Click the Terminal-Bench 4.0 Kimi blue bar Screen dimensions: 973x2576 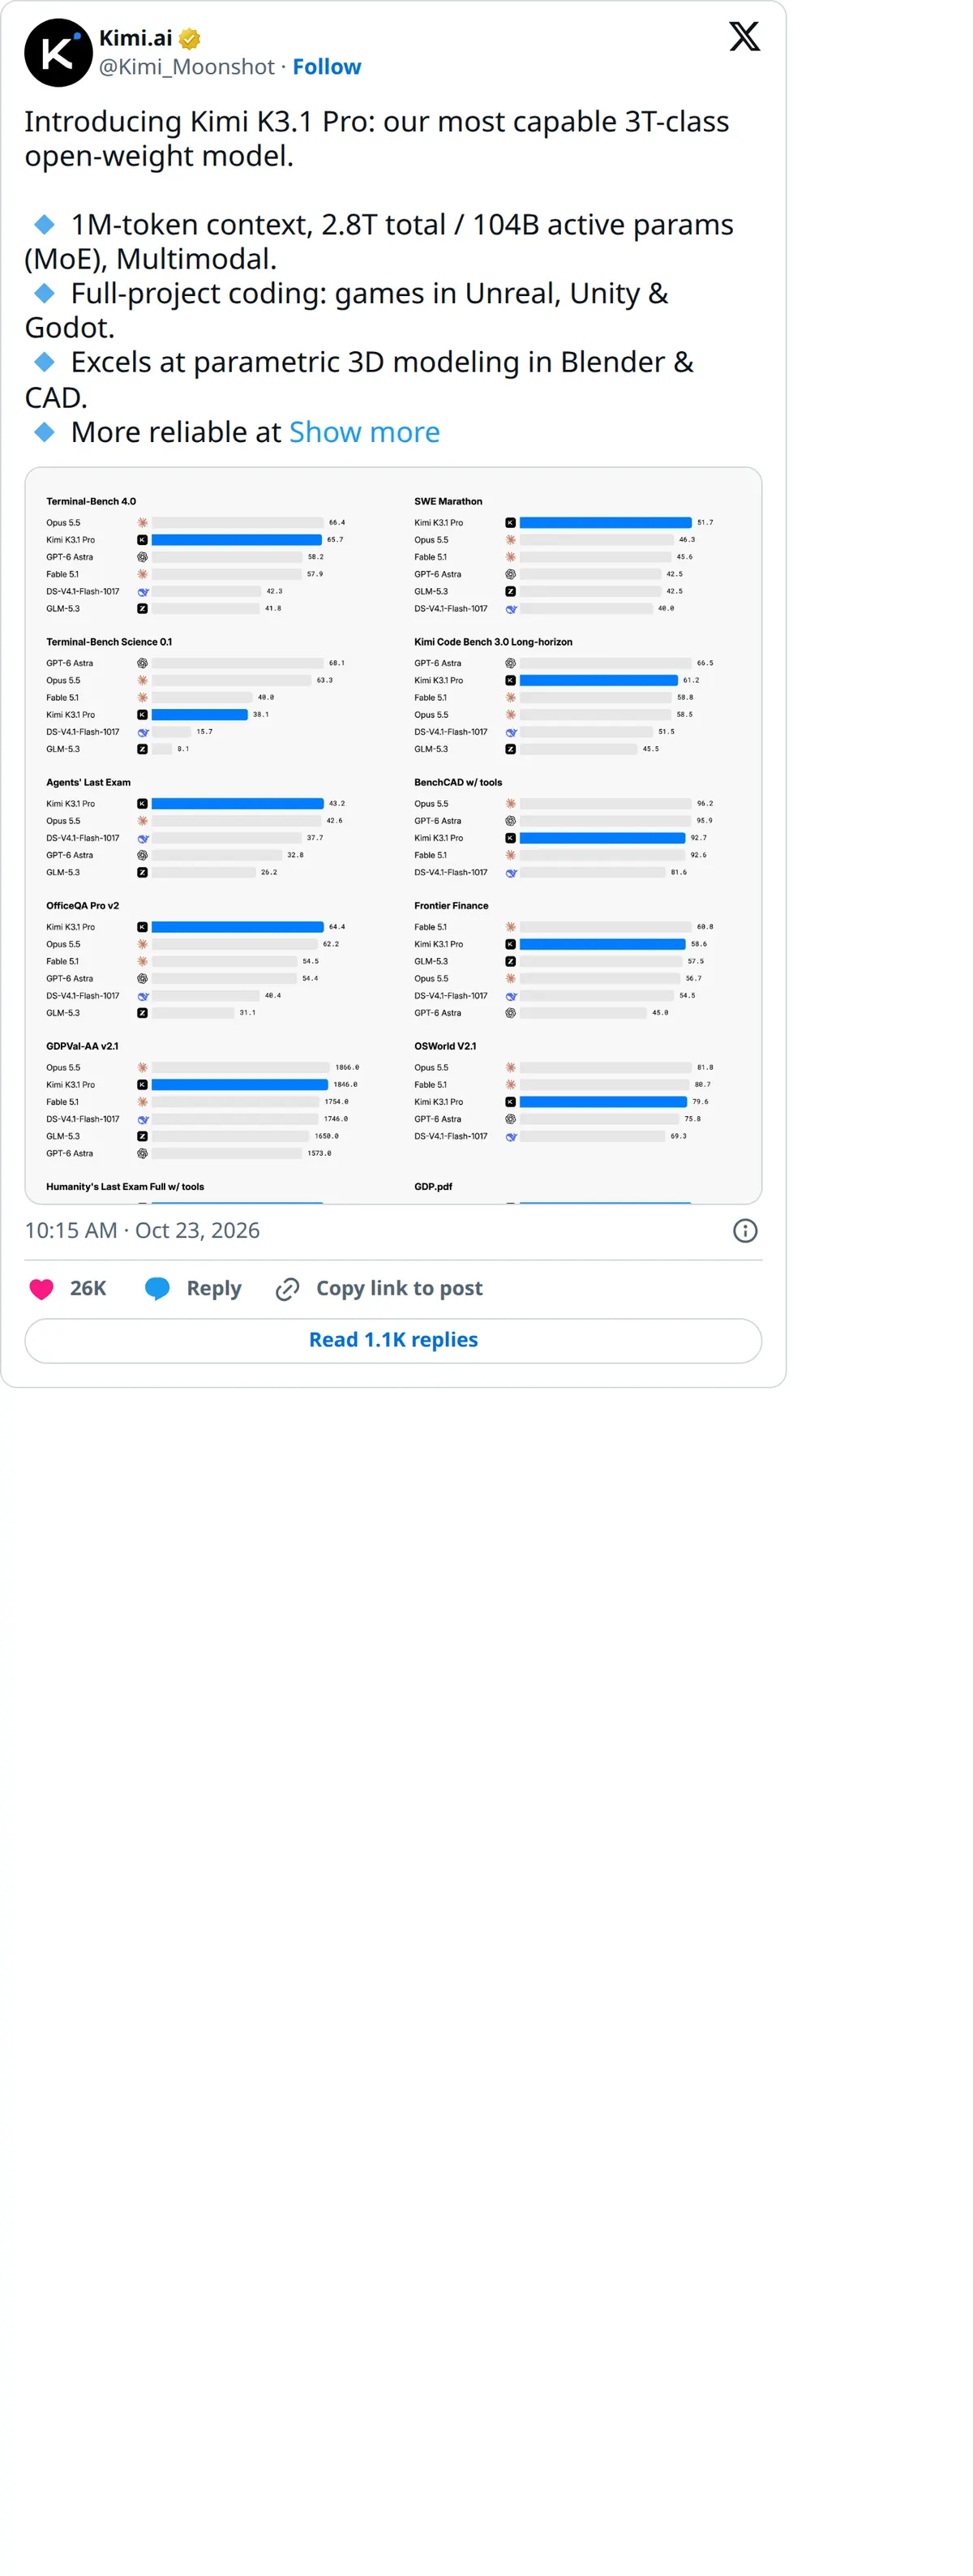237,540
